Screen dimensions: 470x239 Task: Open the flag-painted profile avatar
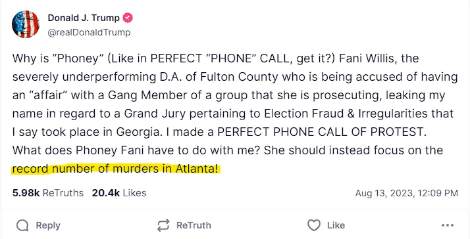(26, 24)
